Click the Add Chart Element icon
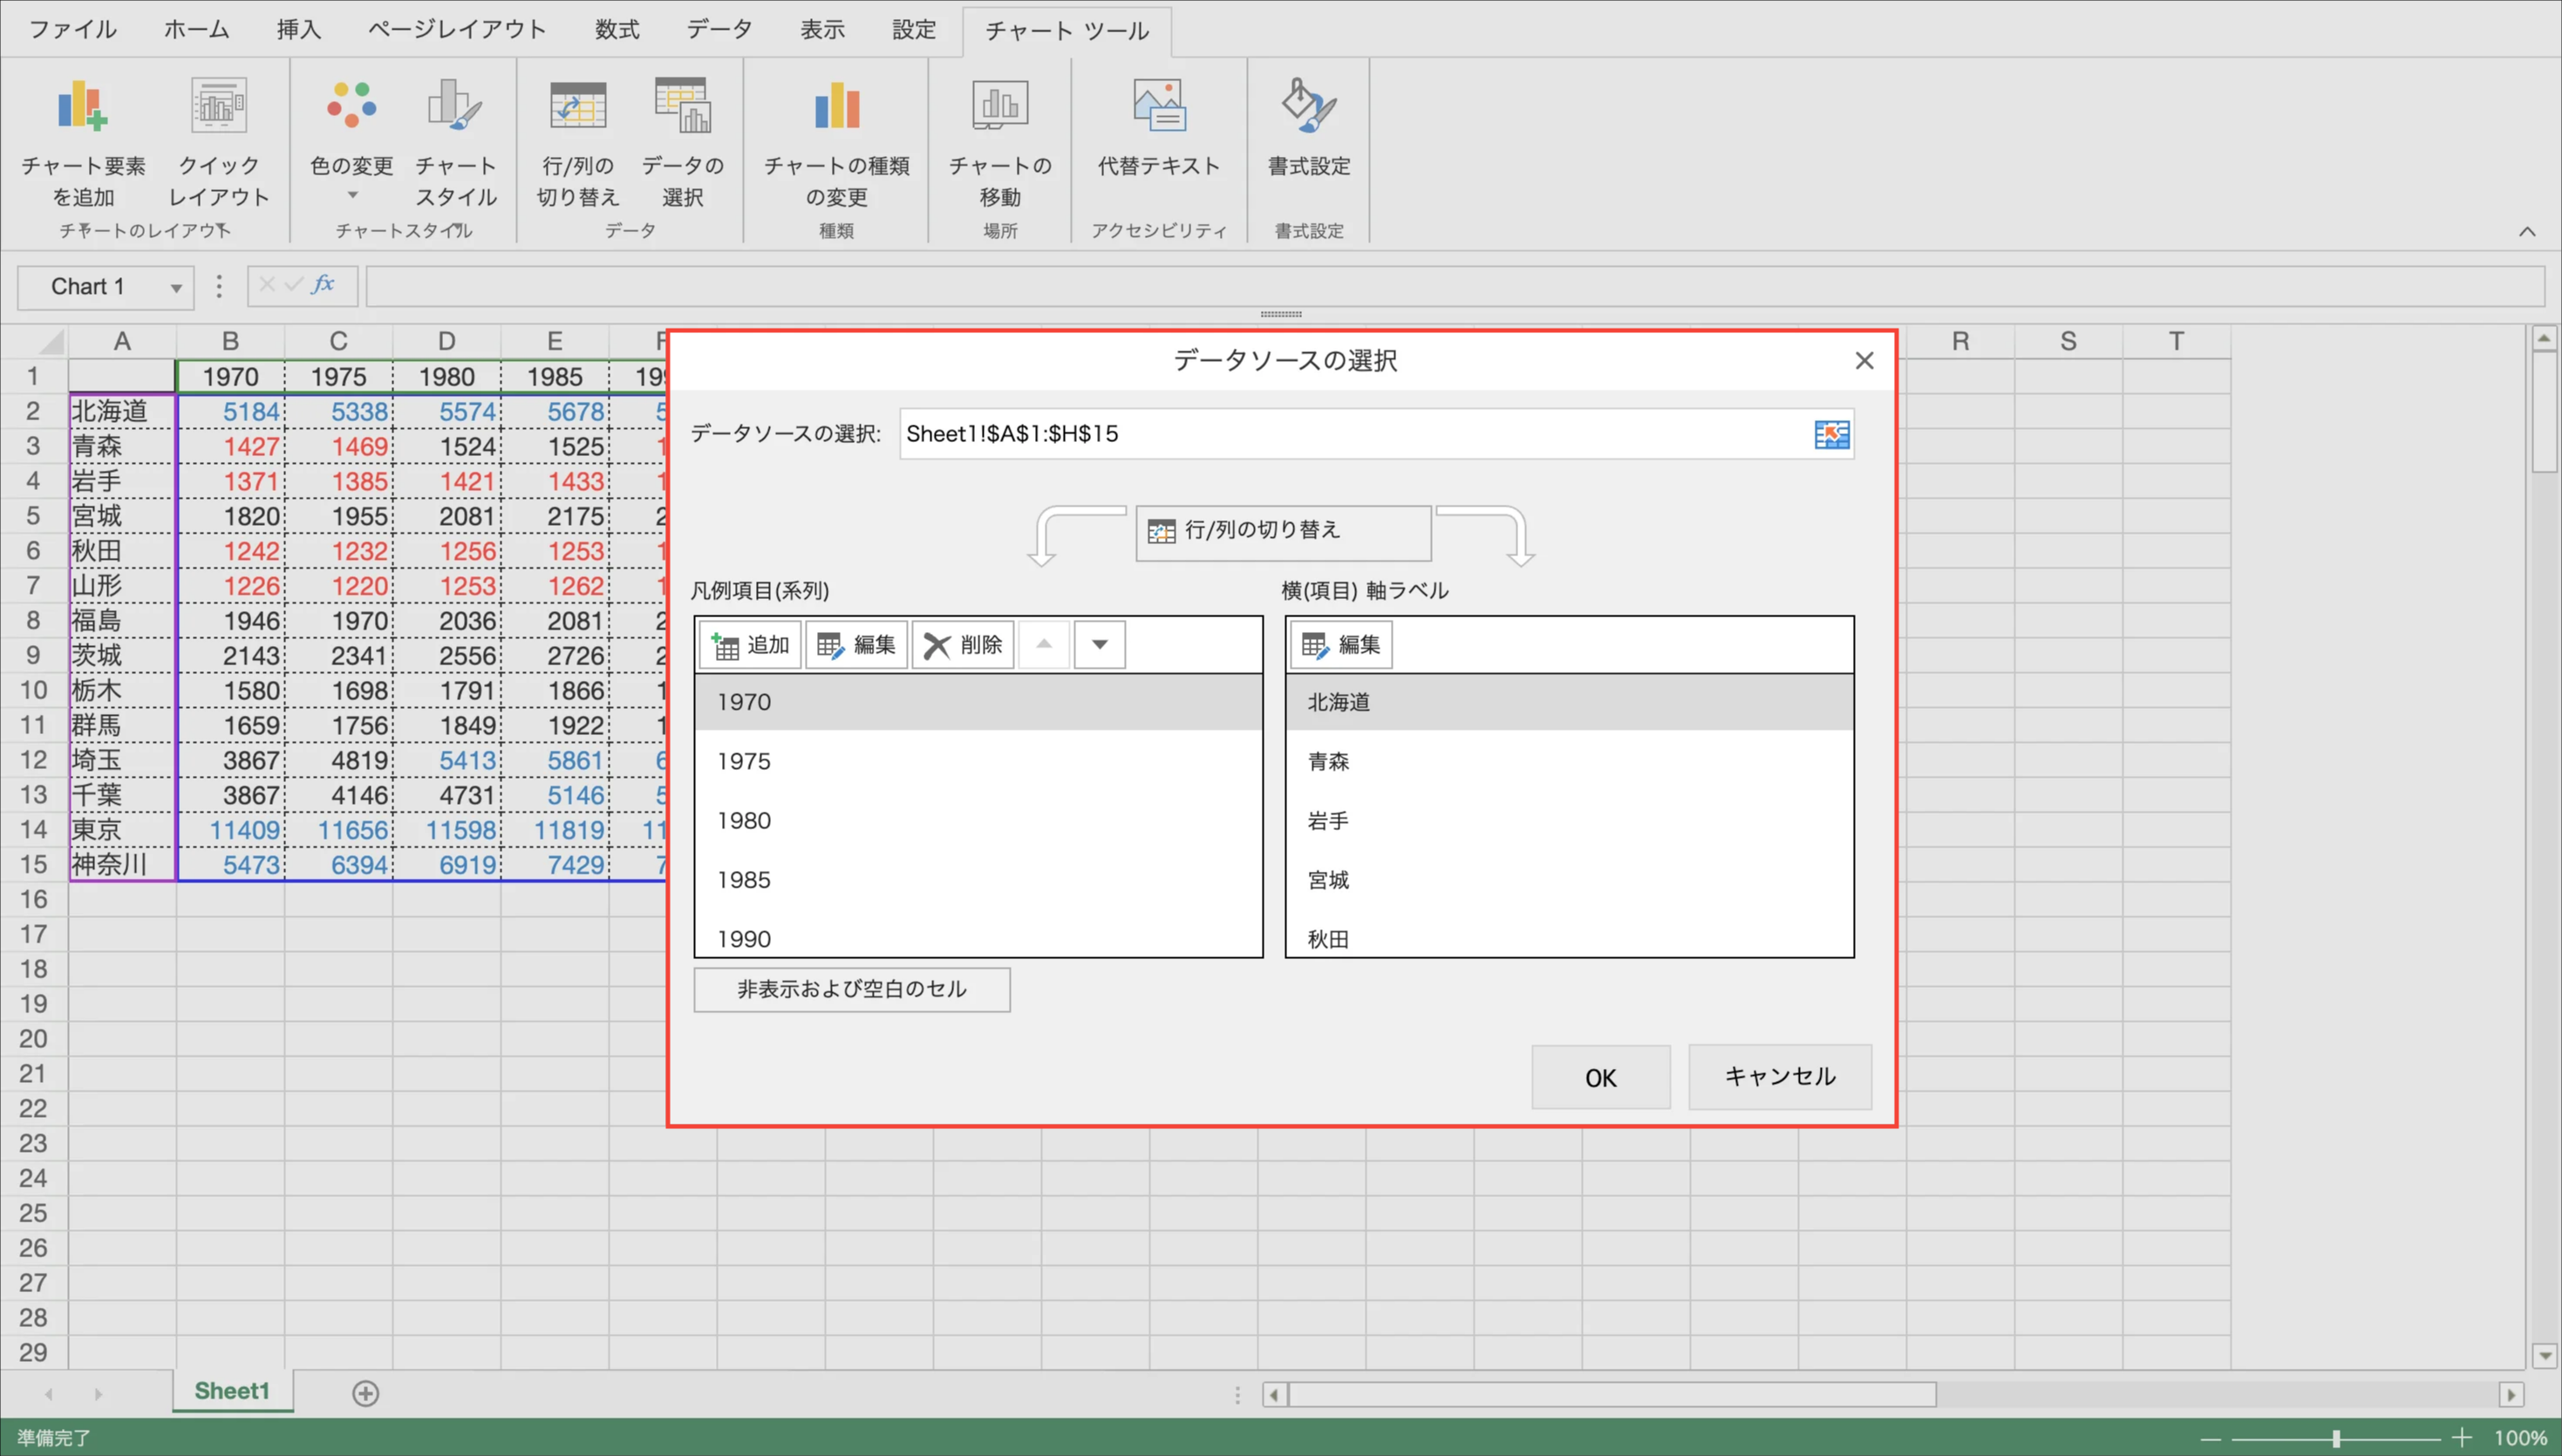 82,107
